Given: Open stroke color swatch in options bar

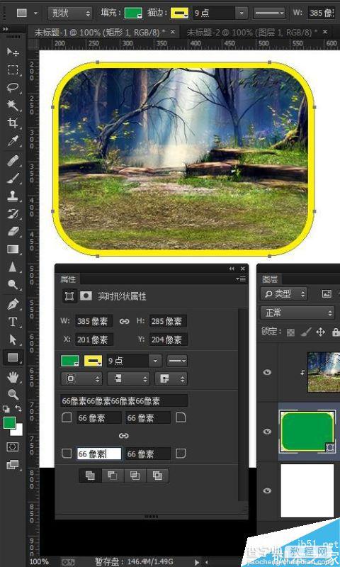Looking at the screenshot, I should [x=180, y=13].
